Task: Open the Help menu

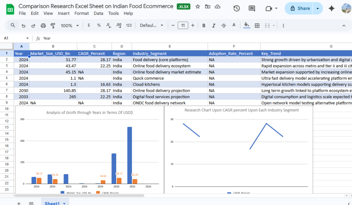Action: [x=128, y=13]
